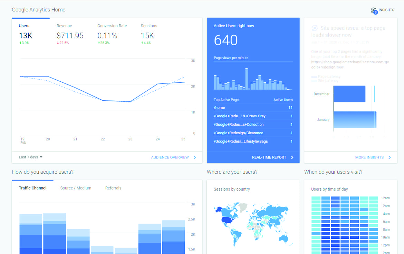Open the googlemerchandisestore URL in the insight card
404x254 pixels.
[x=350, y=64]
